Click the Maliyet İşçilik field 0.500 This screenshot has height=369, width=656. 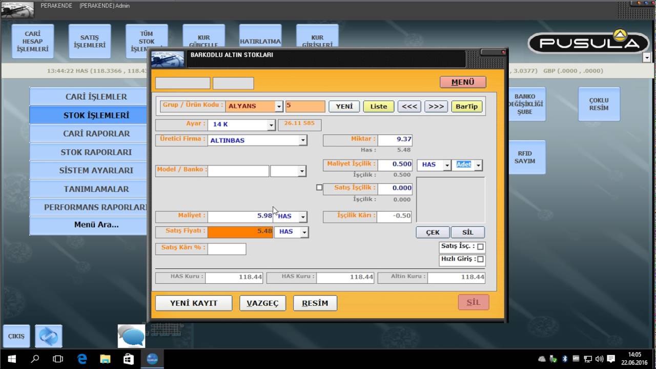click(x=395, y=165)
